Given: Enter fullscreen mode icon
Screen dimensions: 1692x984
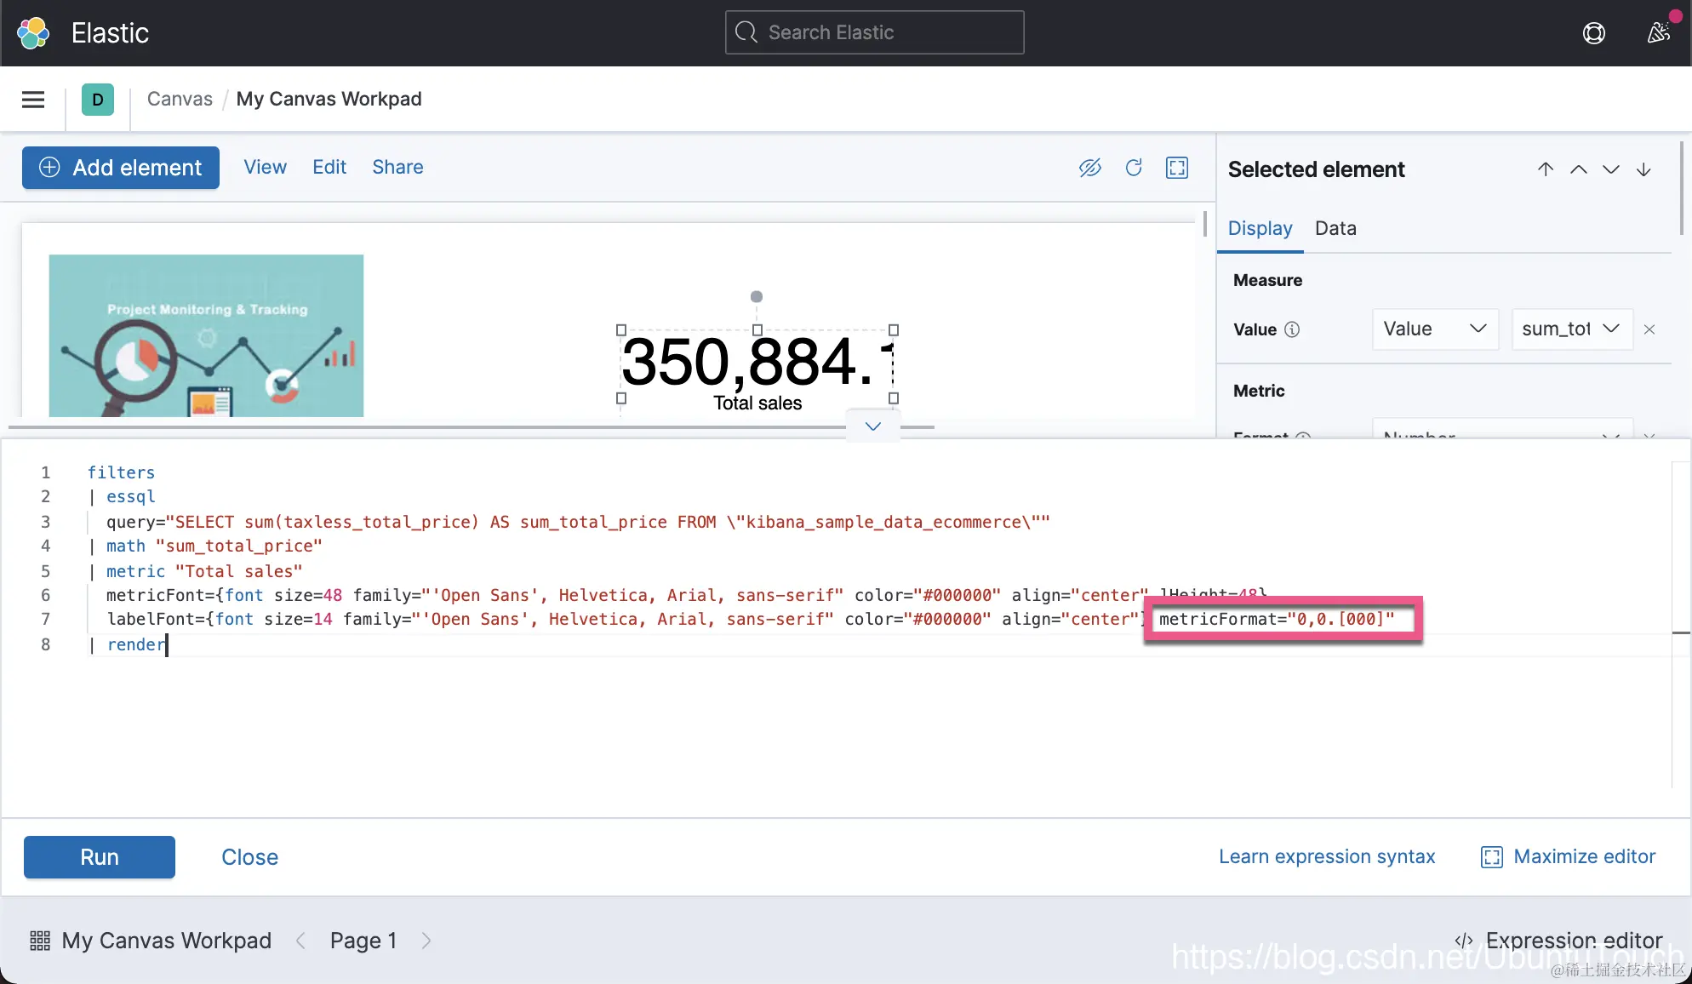Looking at the screenshot, I should tap(1177, 168).
